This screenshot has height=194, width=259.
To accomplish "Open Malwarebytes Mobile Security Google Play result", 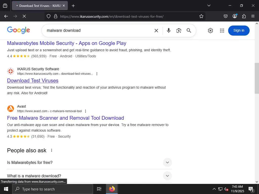I will click(x=67, y=43).
